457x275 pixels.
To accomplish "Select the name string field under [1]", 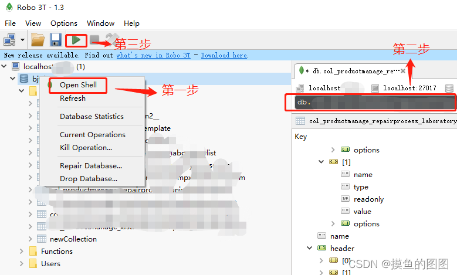I will [x=363, y=175].
